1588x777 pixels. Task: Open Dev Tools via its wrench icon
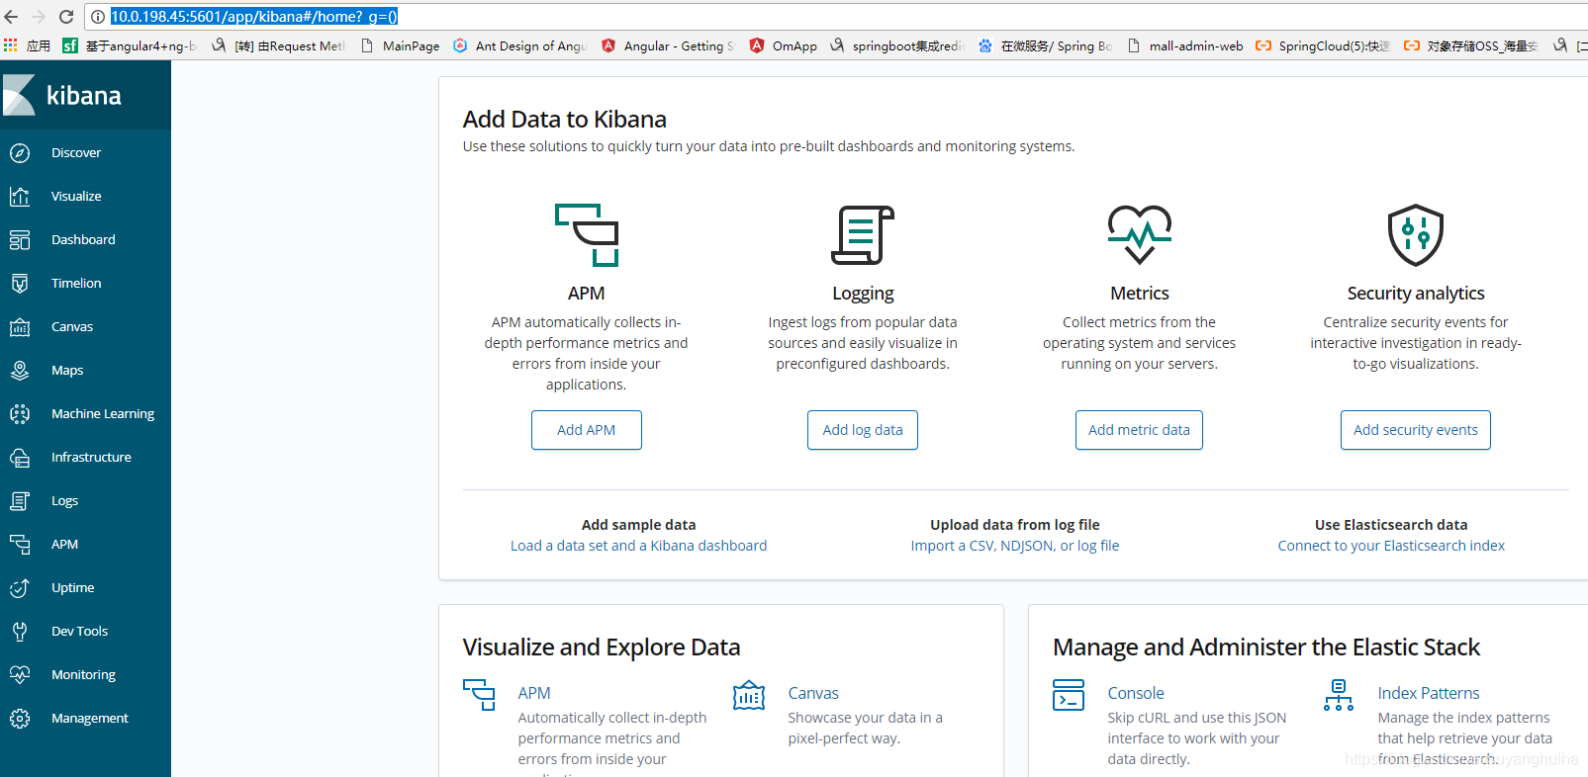click(20, 632)
